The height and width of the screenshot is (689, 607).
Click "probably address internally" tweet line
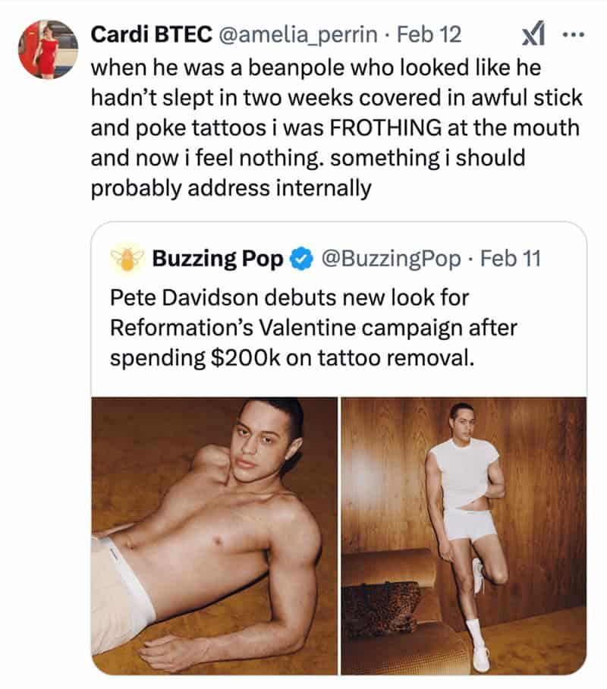pos(231,188)
